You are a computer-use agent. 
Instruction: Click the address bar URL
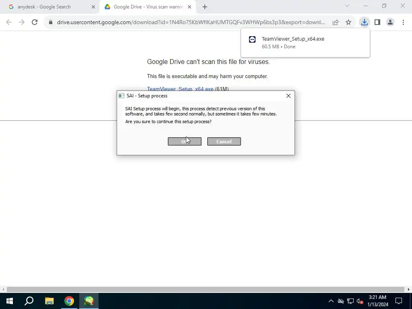click(x=191, y=23)
